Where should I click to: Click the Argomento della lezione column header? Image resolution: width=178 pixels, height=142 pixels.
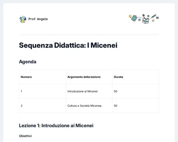(84, 77)
